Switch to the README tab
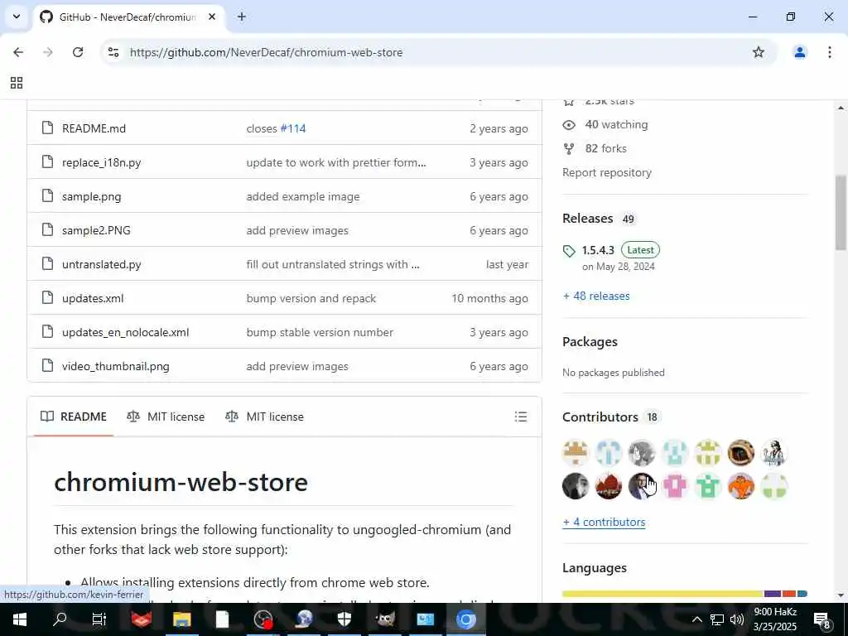 coord(74,417)
